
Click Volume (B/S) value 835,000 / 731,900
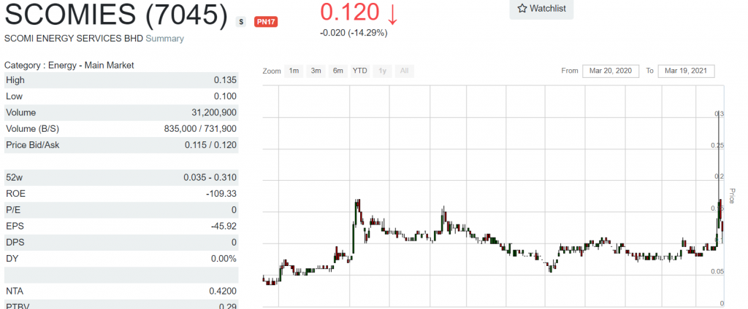(200, 129)
